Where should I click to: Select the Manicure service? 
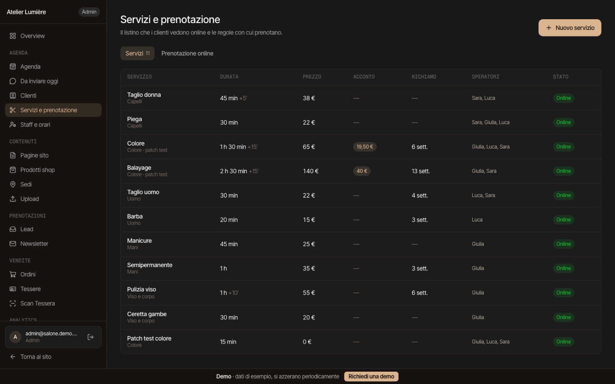(x=140, y=241)
